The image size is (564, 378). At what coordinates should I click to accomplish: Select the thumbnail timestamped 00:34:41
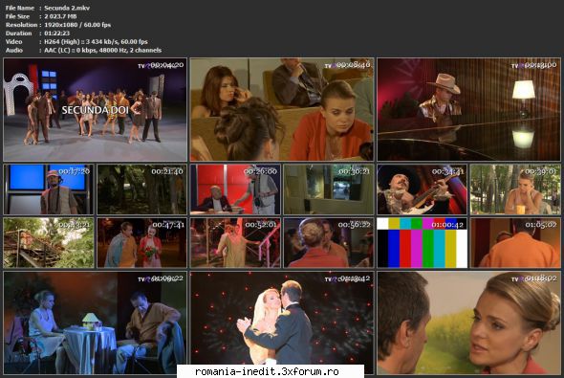coord(422,189)
